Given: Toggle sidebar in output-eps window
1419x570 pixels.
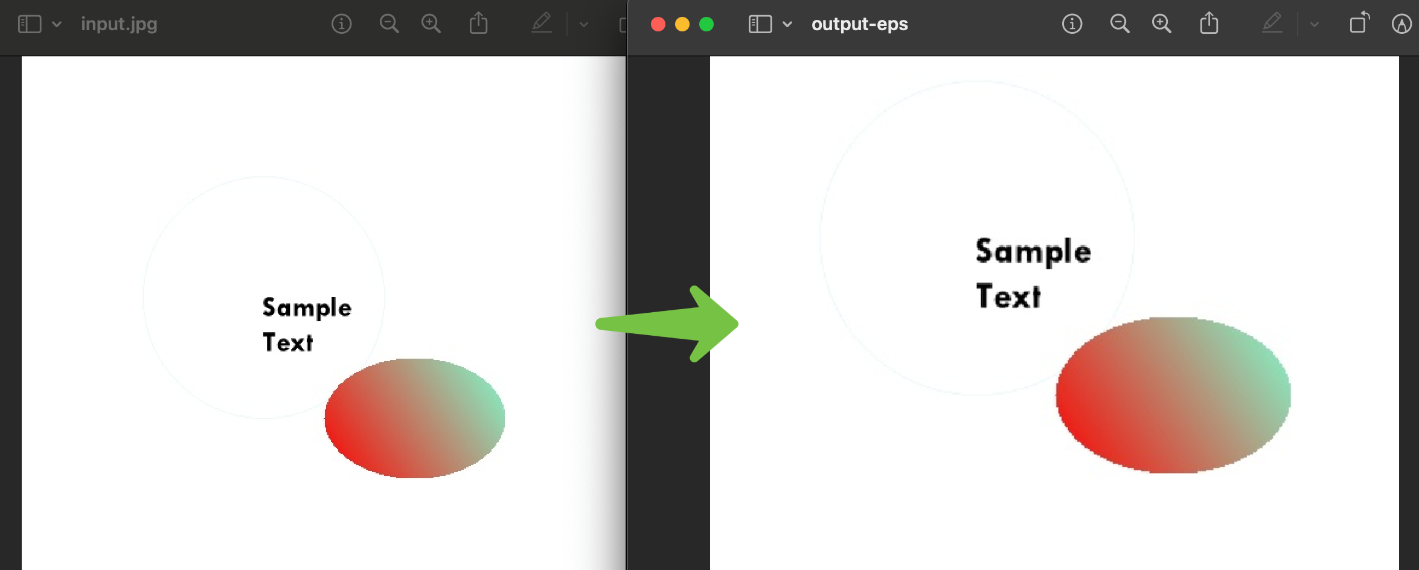Looking at the screenshot, I should point(760,24).
